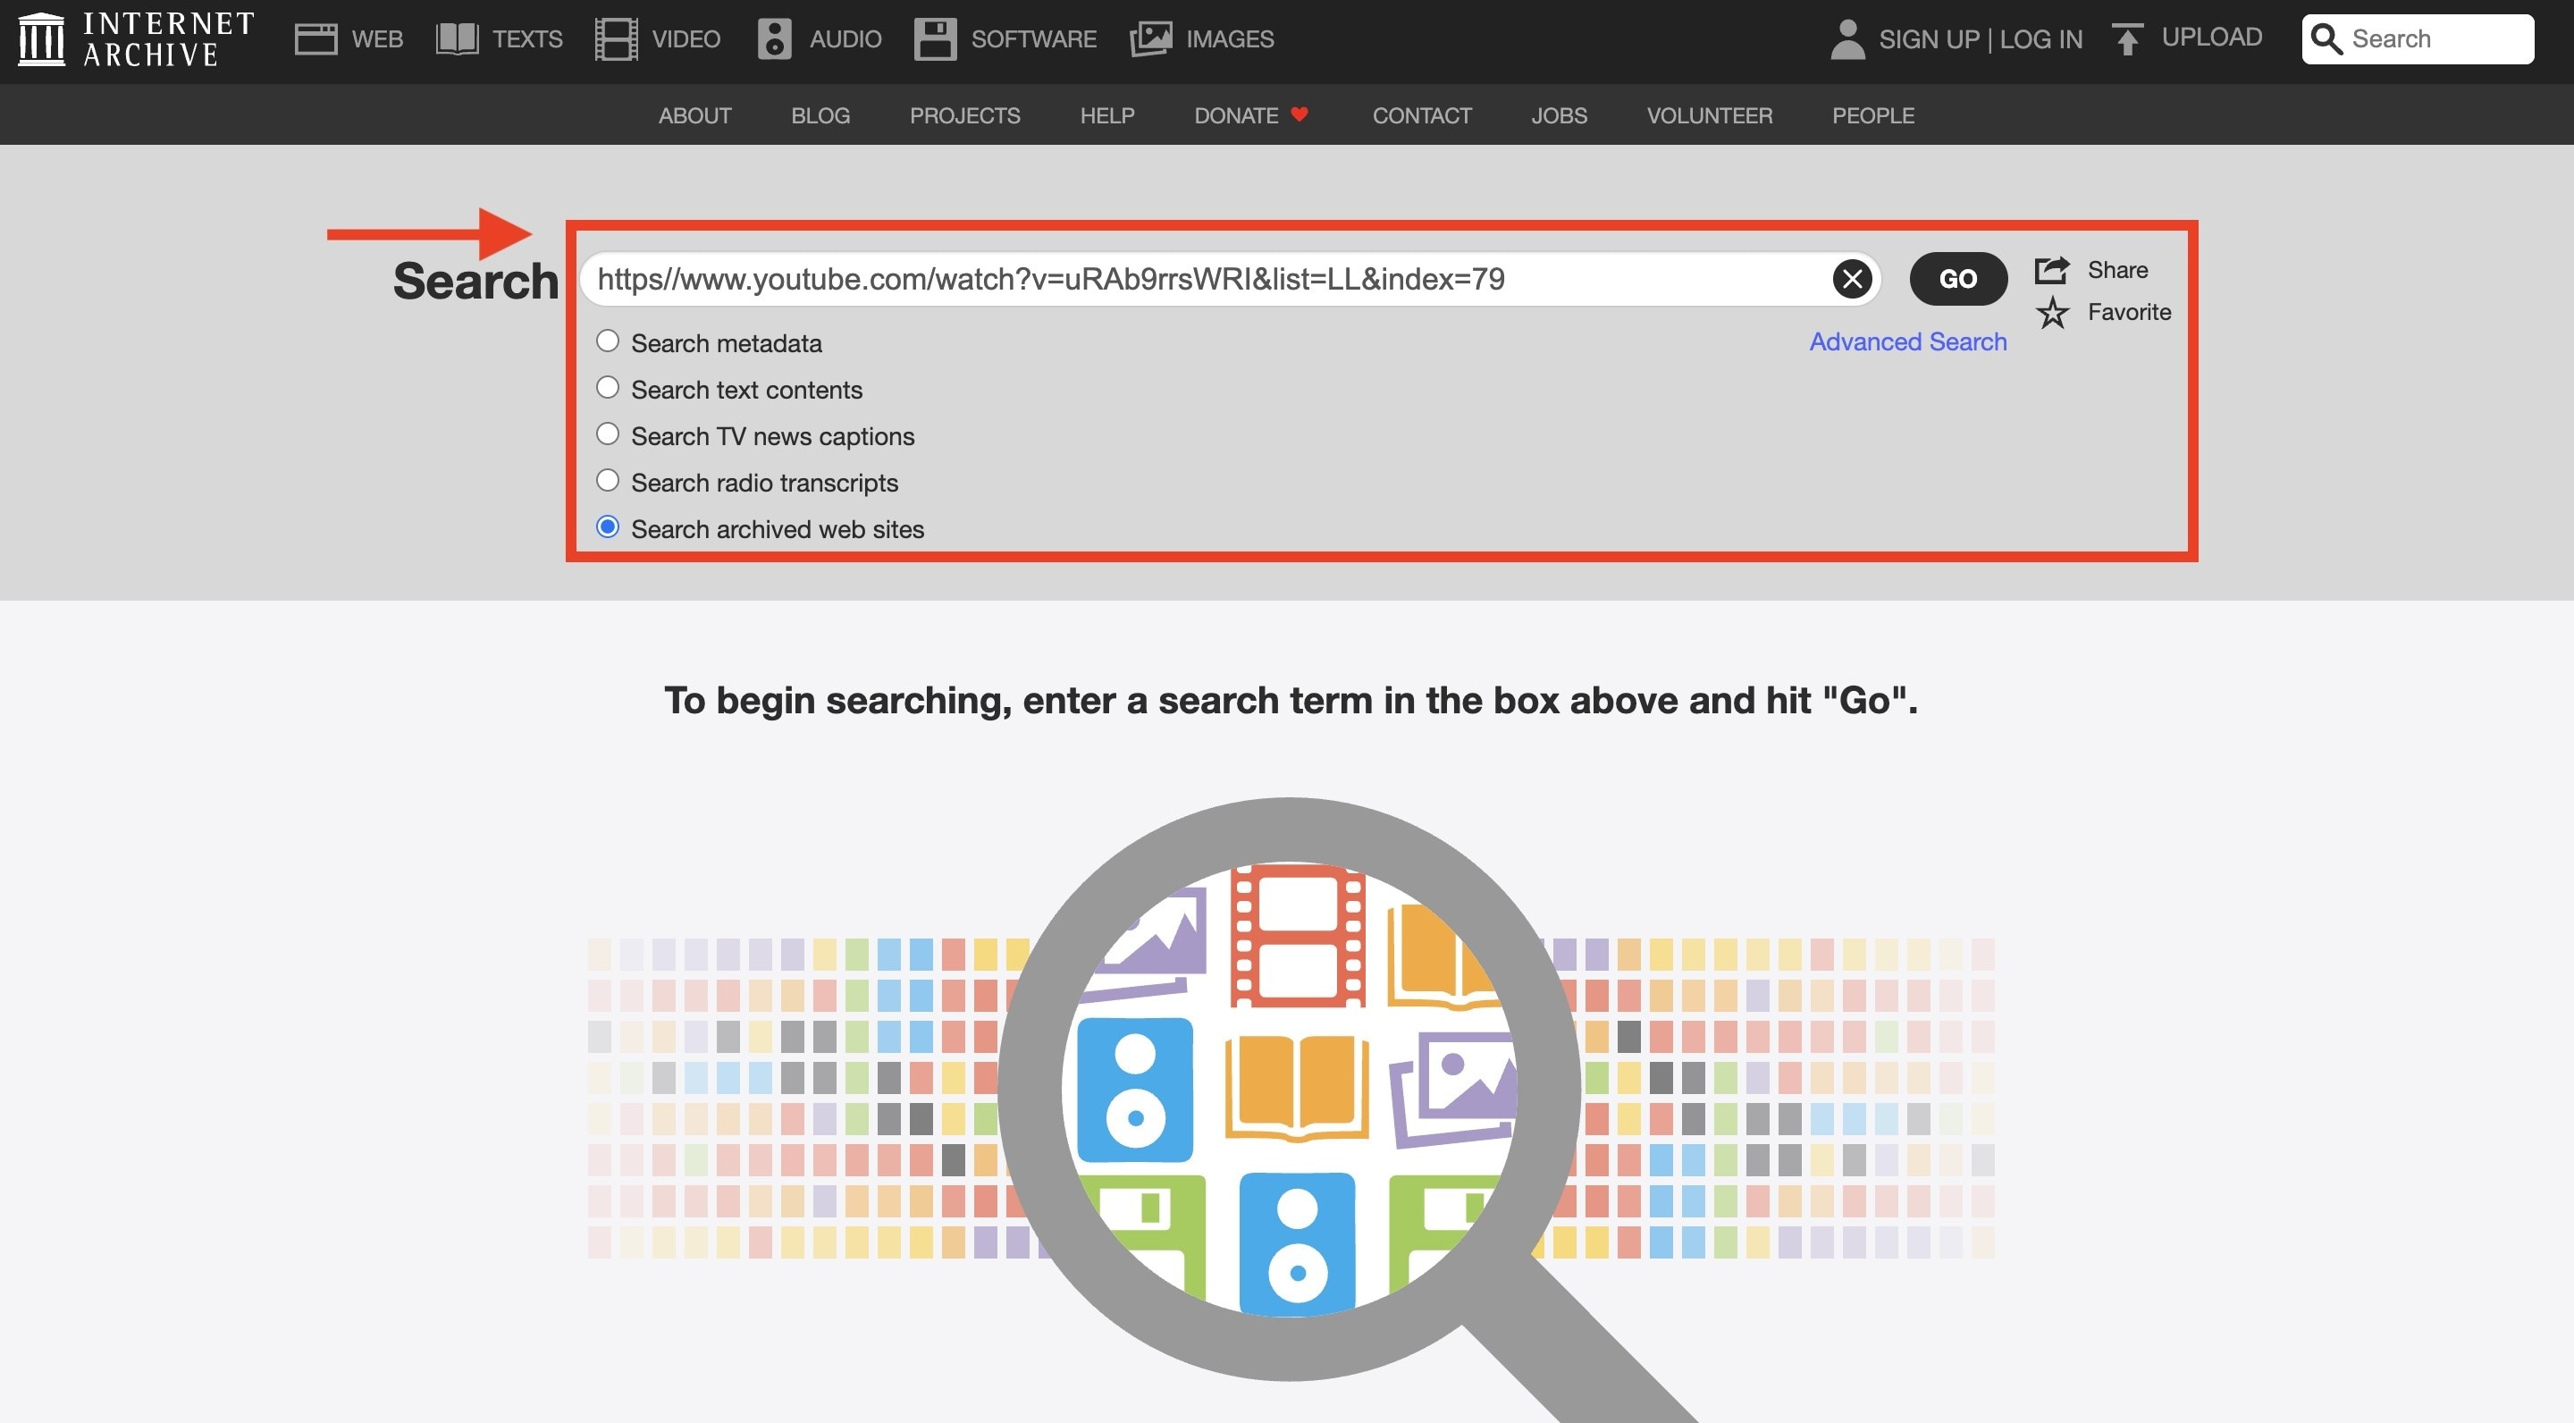
Task: Select Search radio transcripts option
Action: [608, 480]
